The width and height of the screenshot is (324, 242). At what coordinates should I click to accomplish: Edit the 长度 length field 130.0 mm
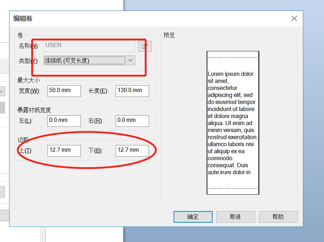tap(132, 91)
